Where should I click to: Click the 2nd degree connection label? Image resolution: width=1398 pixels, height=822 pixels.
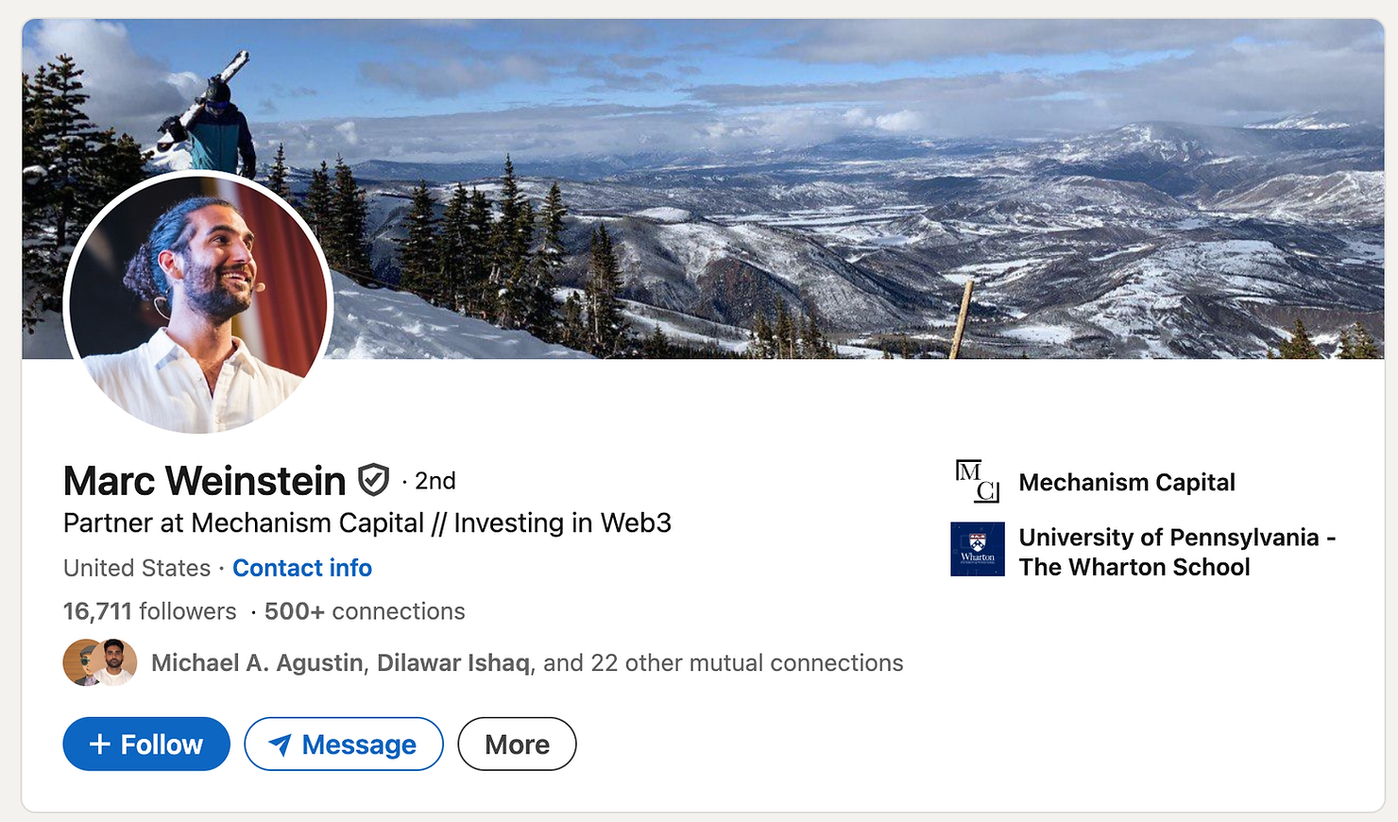(x=435, y=481)
